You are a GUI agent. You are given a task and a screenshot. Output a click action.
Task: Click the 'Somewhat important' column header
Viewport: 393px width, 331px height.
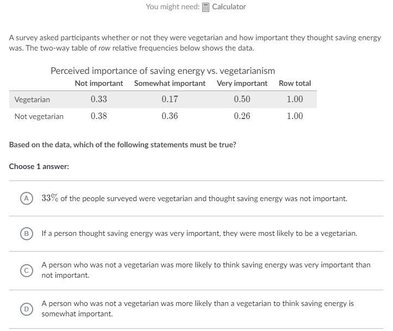coord(170,83)
